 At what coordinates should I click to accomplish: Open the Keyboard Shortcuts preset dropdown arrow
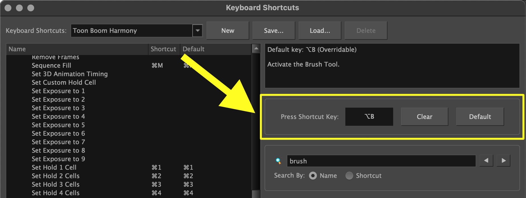click(197, 31)
